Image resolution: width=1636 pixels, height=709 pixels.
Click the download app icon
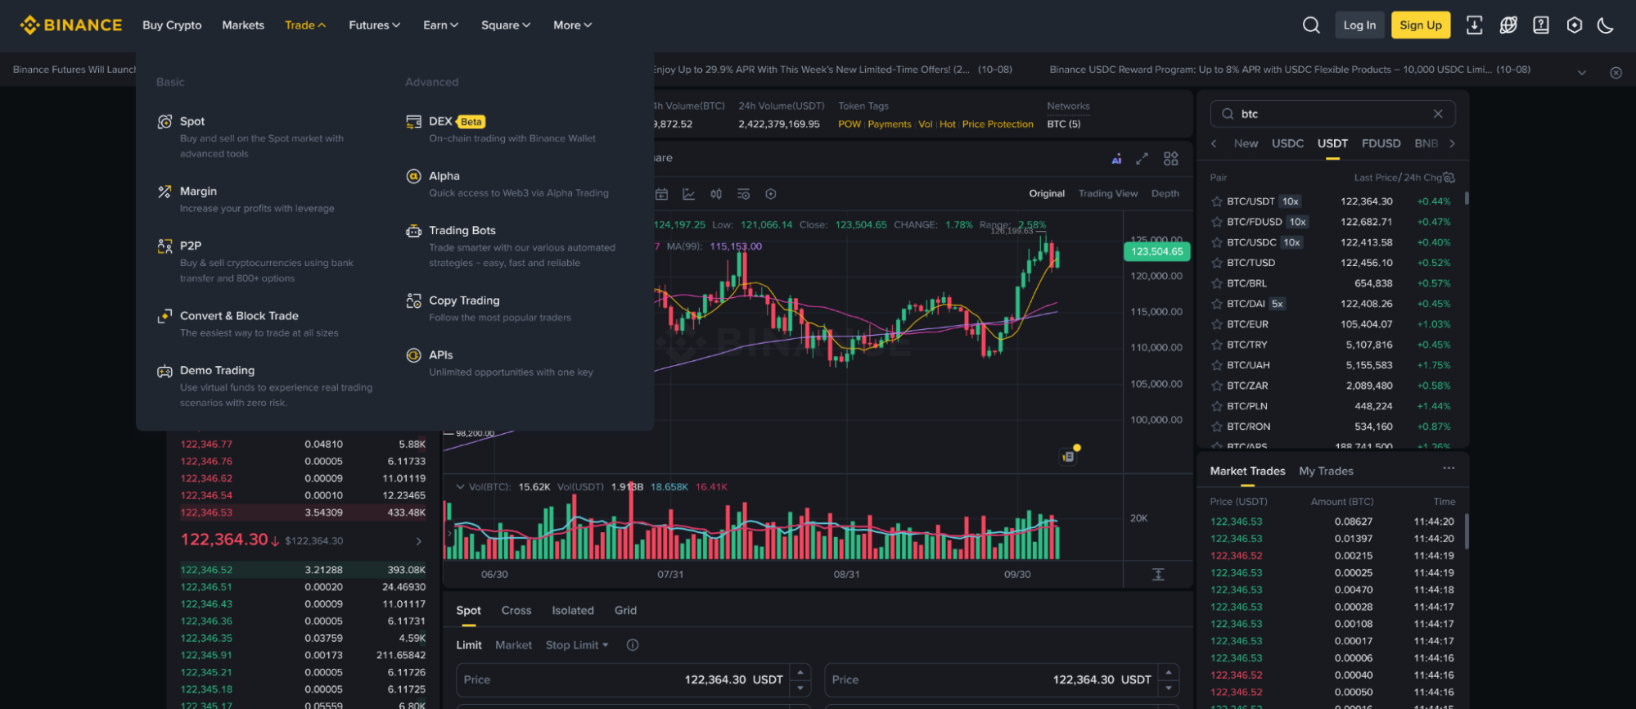(x=1474, y=25)
